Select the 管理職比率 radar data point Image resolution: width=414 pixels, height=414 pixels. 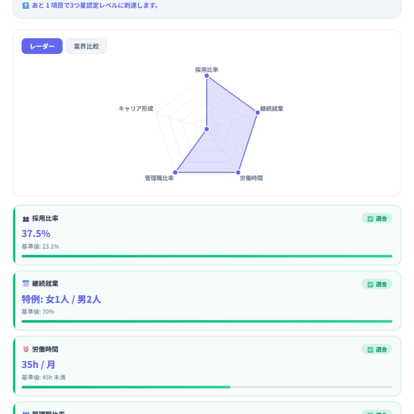[175, 172]
